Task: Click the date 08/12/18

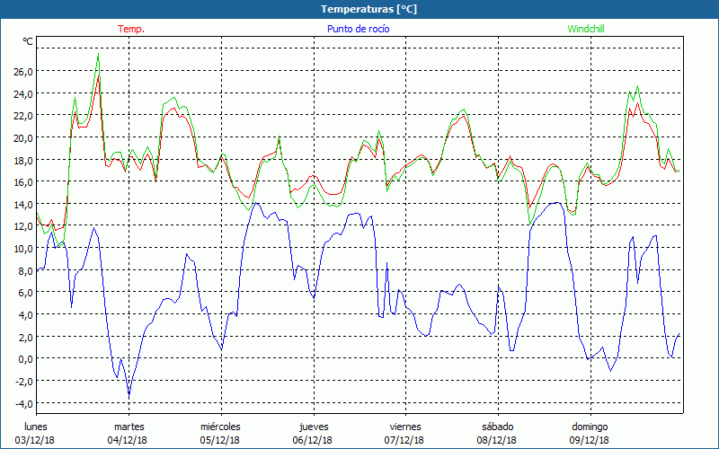Action: 497,440
